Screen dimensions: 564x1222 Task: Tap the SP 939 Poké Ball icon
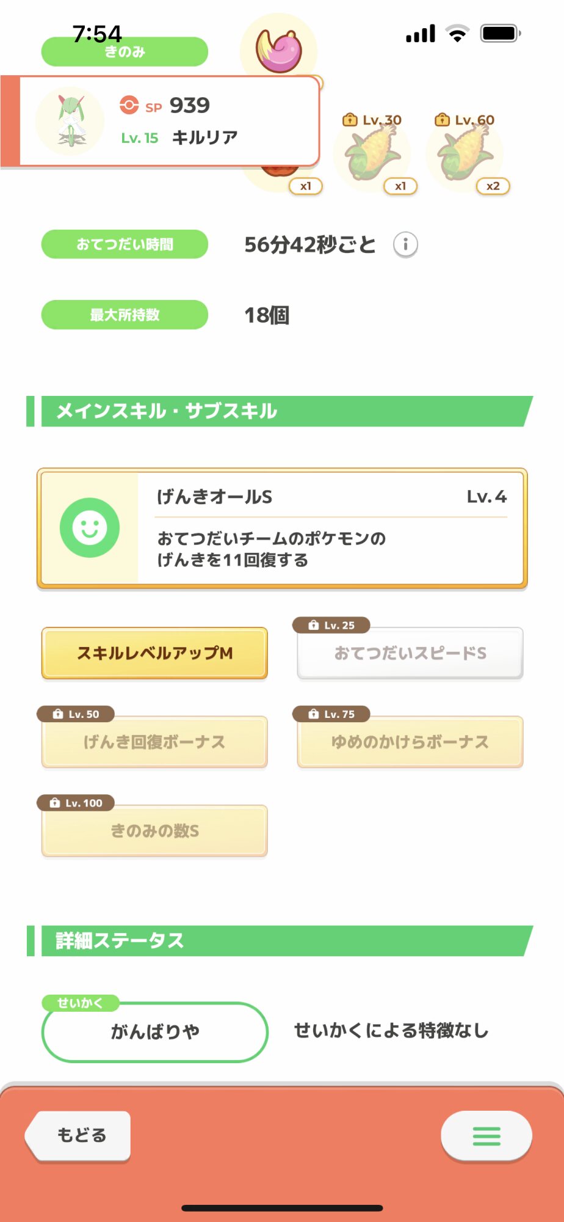129,105
